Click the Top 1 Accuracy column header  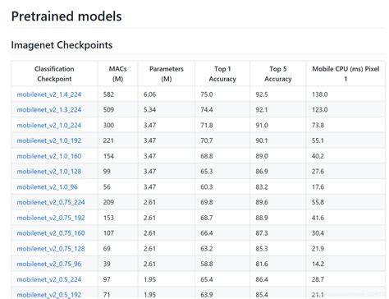tap(222, 74)
